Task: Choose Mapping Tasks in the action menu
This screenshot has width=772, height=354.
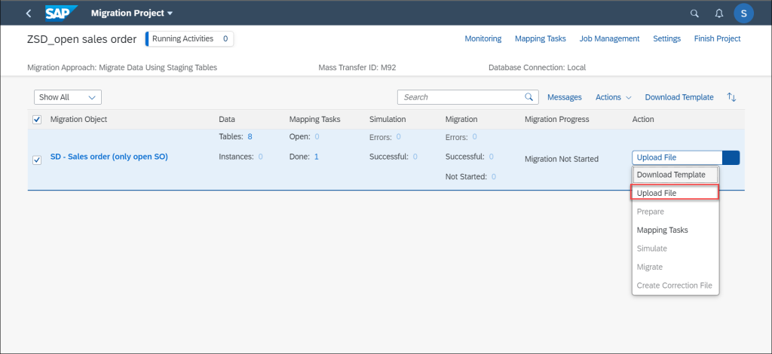Action: click(x=675, y=230)
